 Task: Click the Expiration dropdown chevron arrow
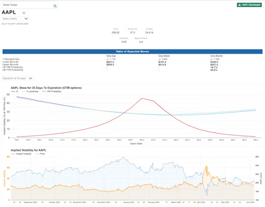[x=30, y=78]
